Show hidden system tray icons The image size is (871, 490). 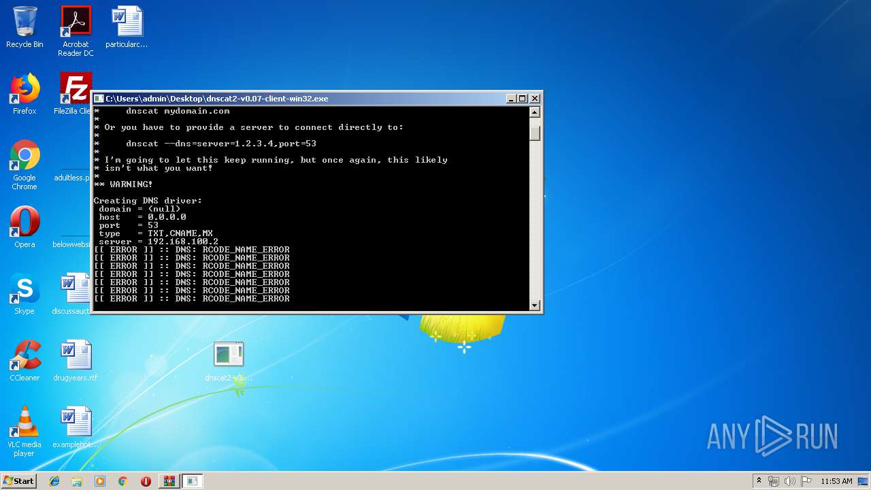tap(759, 481)
